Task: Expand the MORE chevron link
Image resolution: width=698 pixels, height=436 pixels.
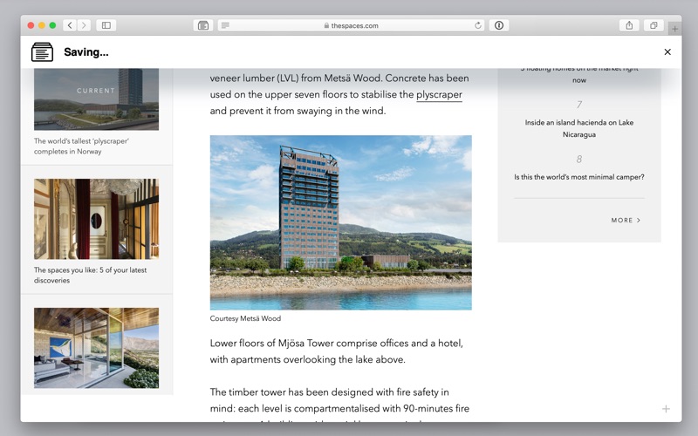Action: (626, 221)
